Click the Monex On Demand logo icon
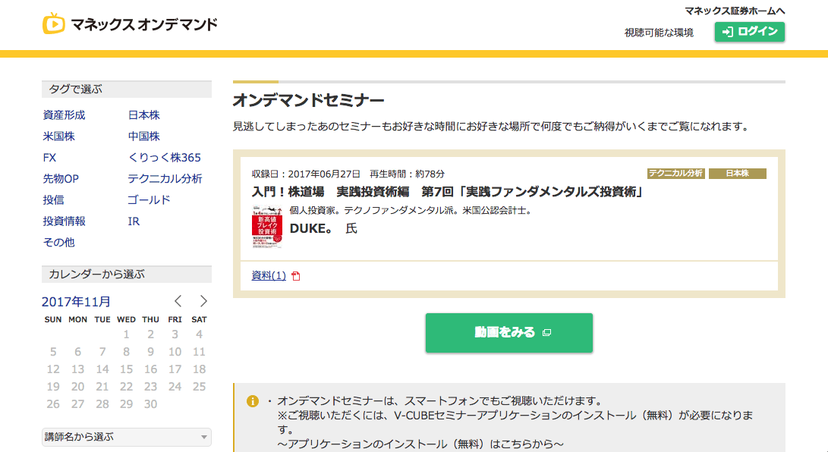This screenshot has width=828, height=452. pyautogui.click(x=54, y=24)
